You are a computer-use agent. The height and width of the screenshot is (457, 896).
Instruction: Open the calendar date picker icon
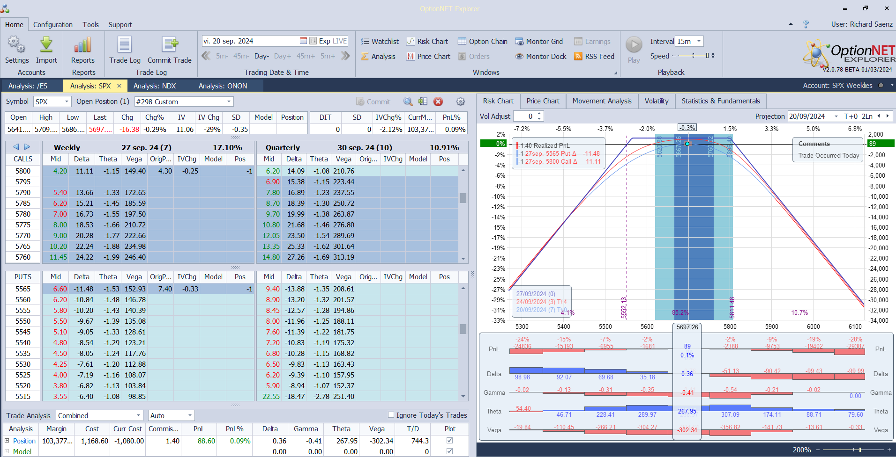(x=303, y=41)
